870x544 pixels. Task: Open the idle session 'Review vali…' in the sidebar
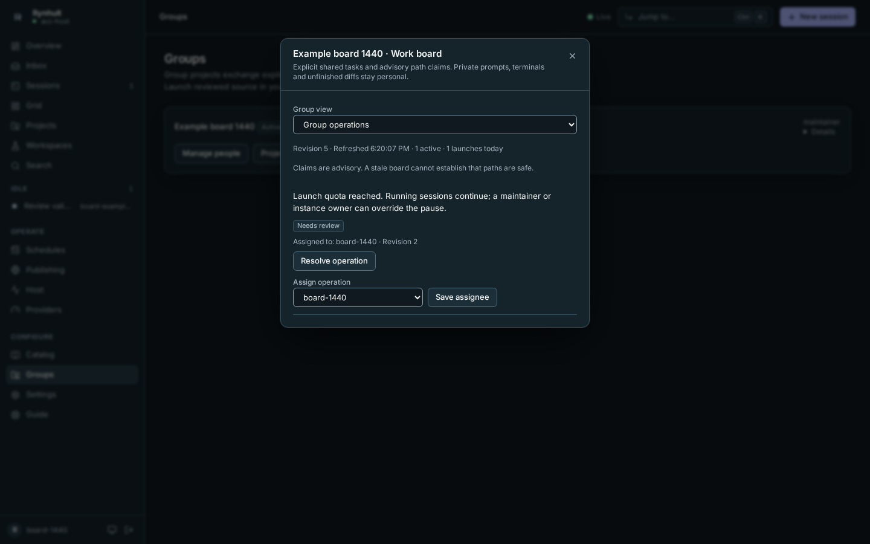[x=72, y=206]
